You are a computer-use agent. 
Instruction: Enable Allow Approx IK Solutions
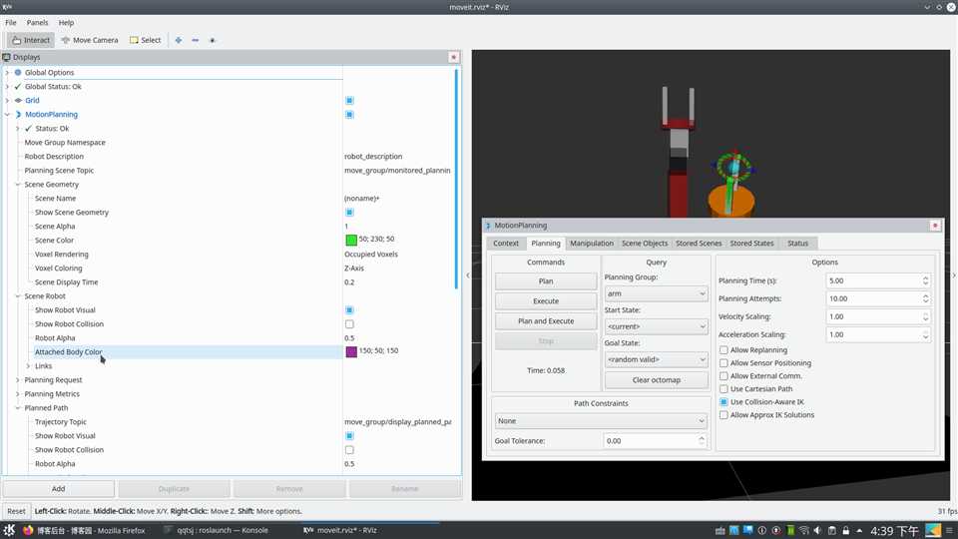(723, 415)
